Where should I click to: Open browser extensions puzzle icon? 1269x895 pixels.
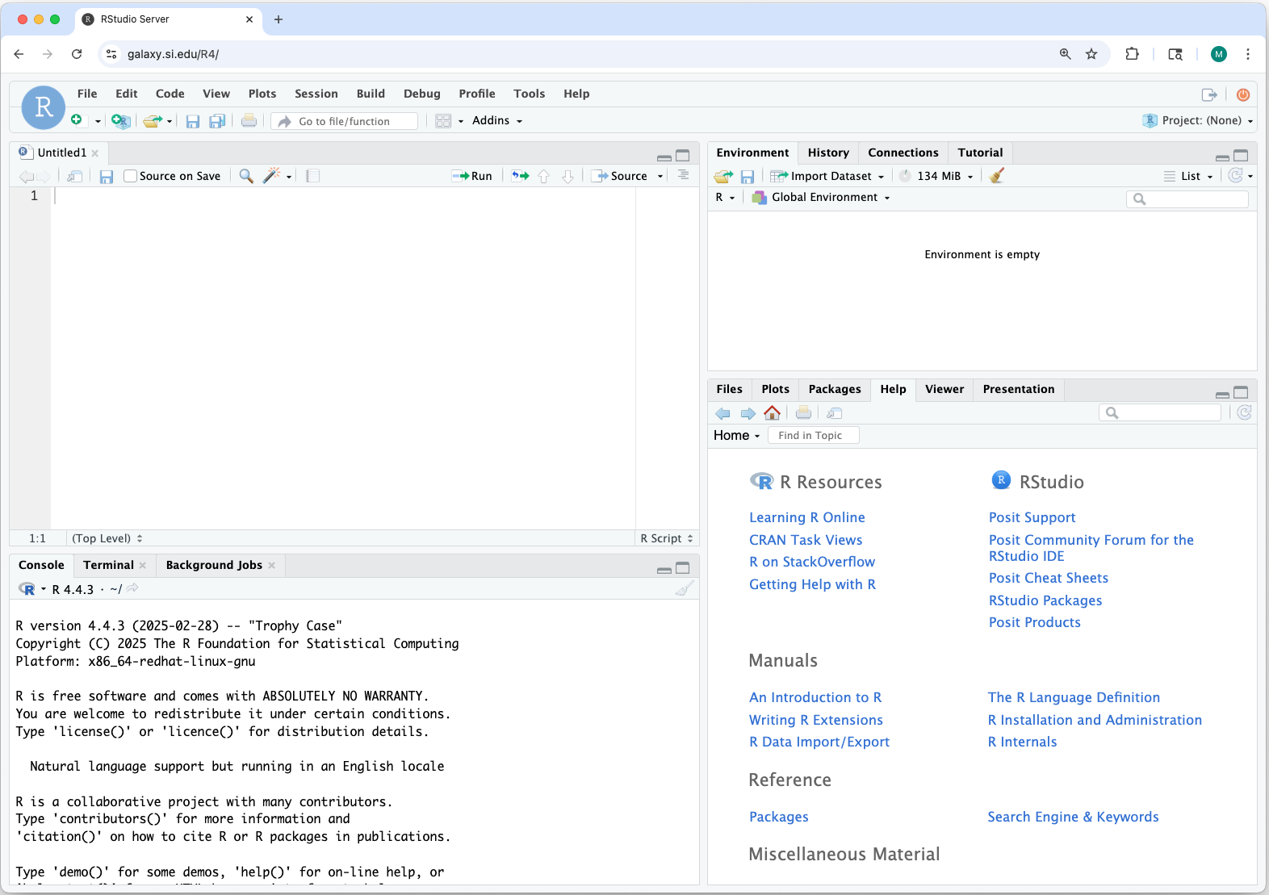[1133, 54]
